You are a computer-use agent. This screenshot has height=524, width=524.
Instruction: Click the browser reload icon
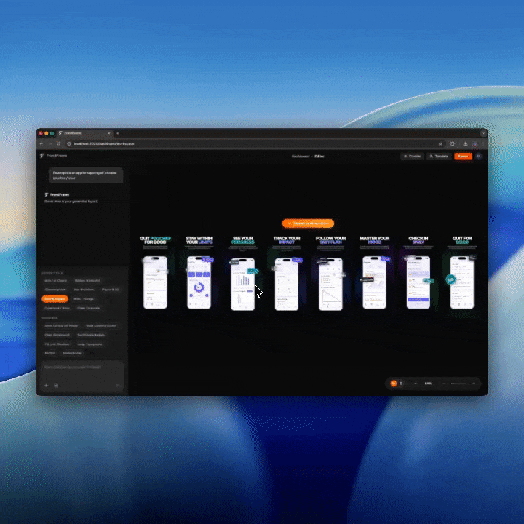(58, 143)
